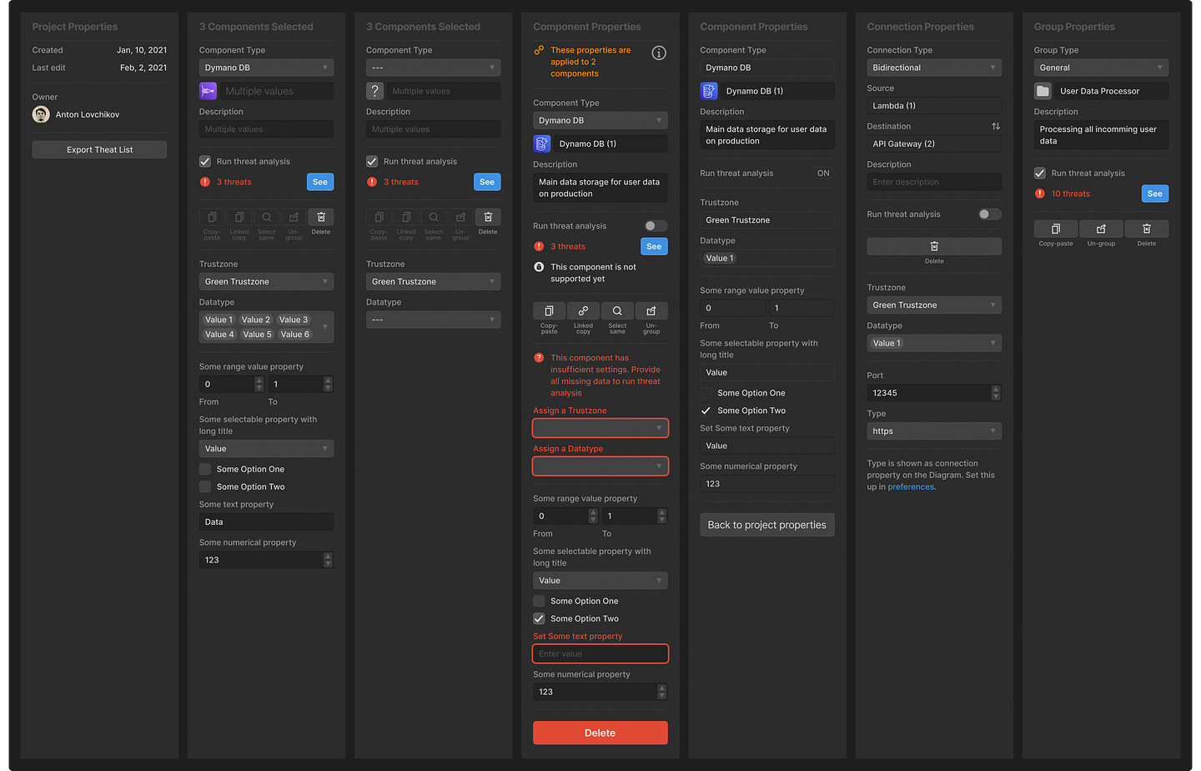1201x771 pixels.
Task: Click the Destination 'API Gateway (2)' field
Action: click(934, 144)
